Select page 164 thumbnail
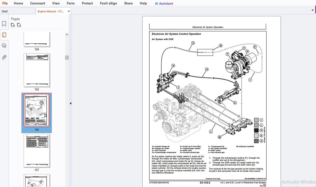Screen dimensions: 316x187 coord(37,39)
